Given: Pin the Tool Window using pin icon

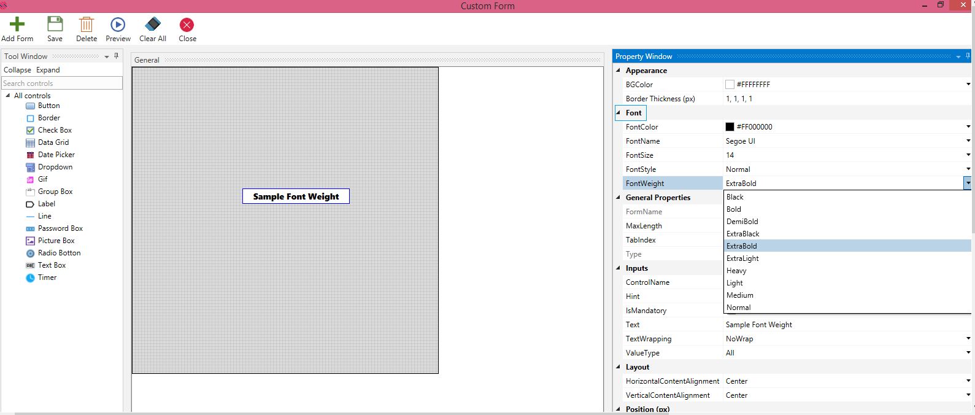Looking at the screenshot, I should click(117, 56).
